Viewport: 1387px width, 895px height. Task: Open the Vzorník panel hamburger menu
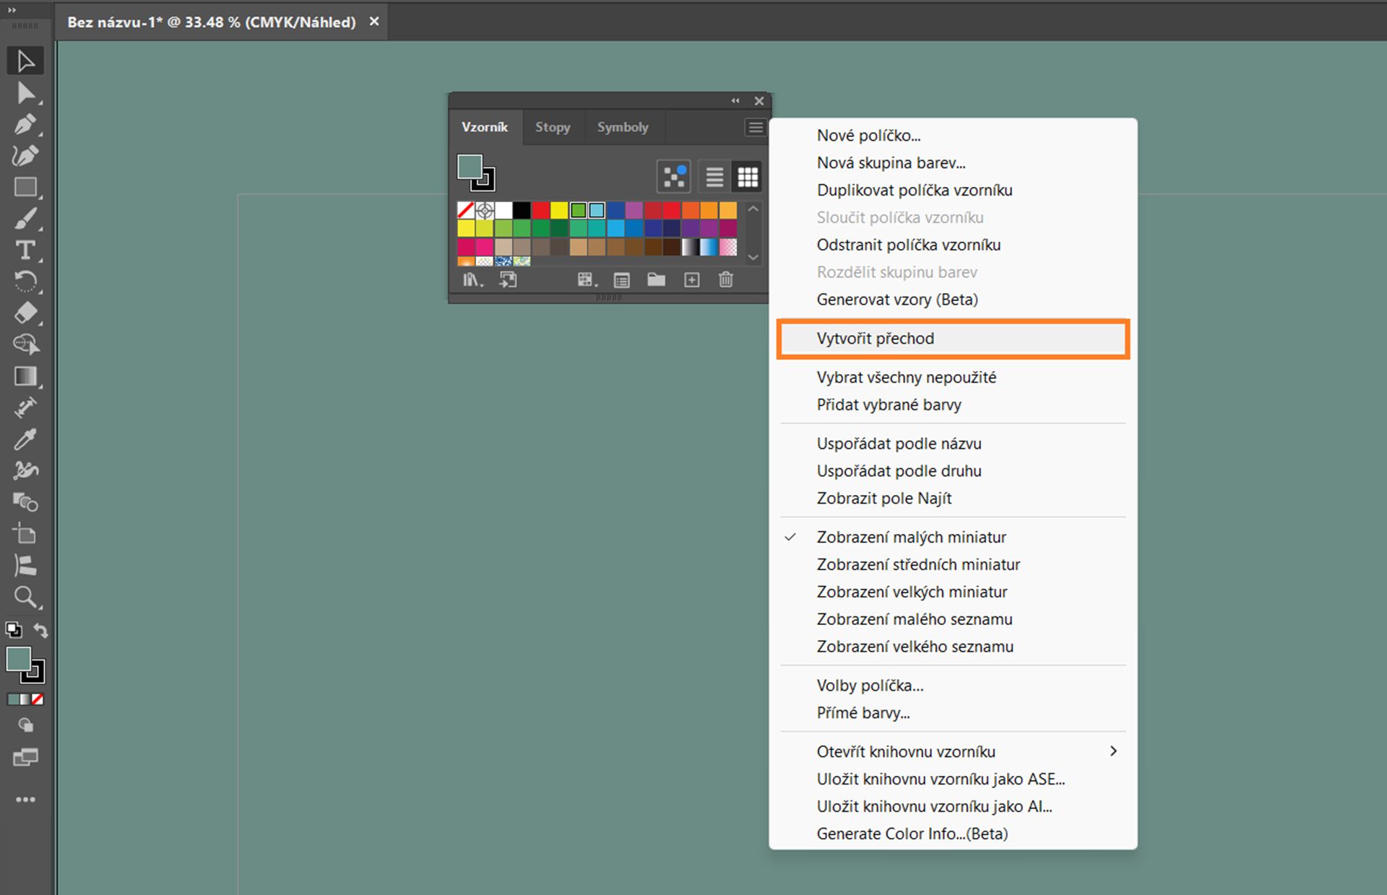click(756, 128)
